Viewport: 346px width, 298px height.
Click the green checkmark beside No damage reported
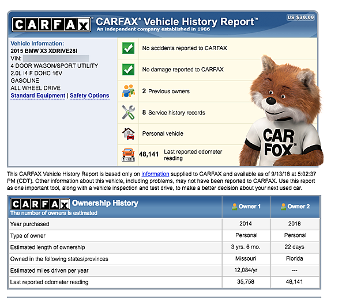128,70
